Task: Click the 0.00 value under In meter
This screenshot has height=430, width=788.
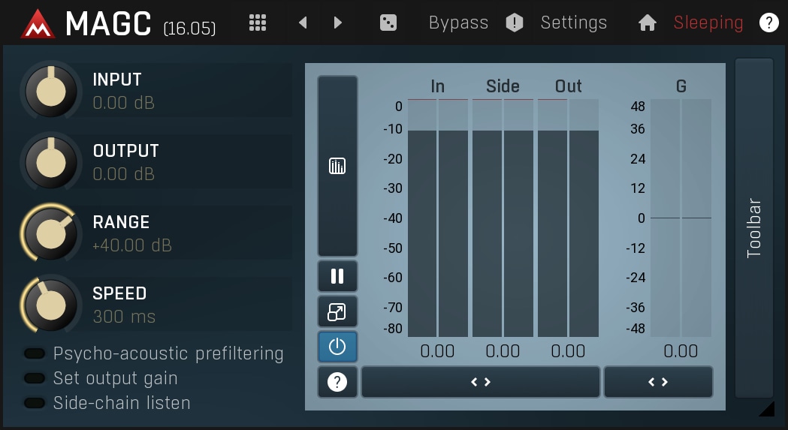Action: pos(437,350)
